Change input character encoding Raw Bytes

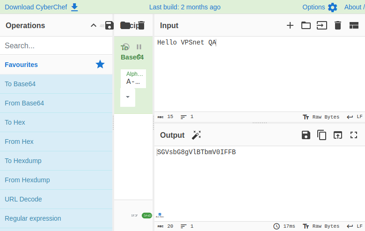tap(321, 117)
